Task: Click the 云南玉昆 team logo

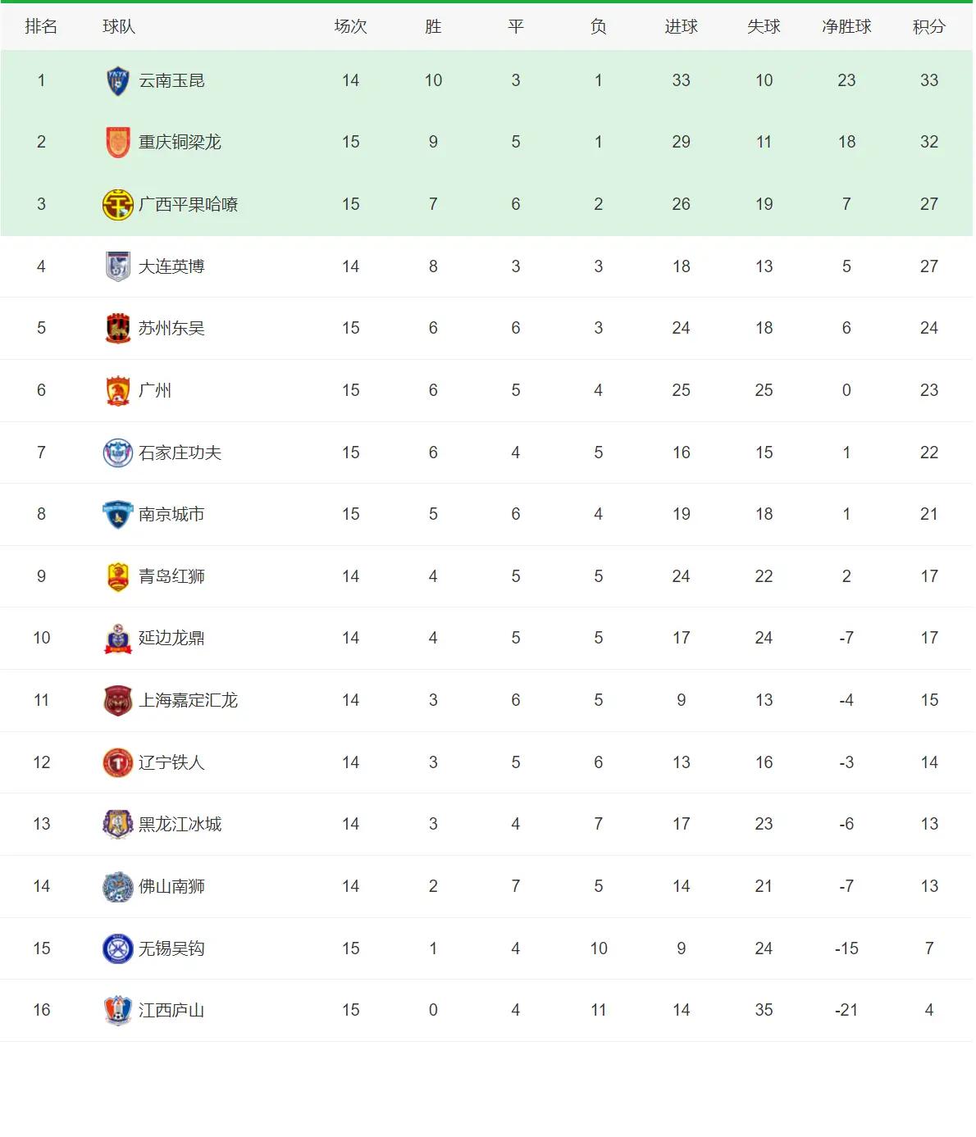Action: pyautogui.click(x=118, y=80)
